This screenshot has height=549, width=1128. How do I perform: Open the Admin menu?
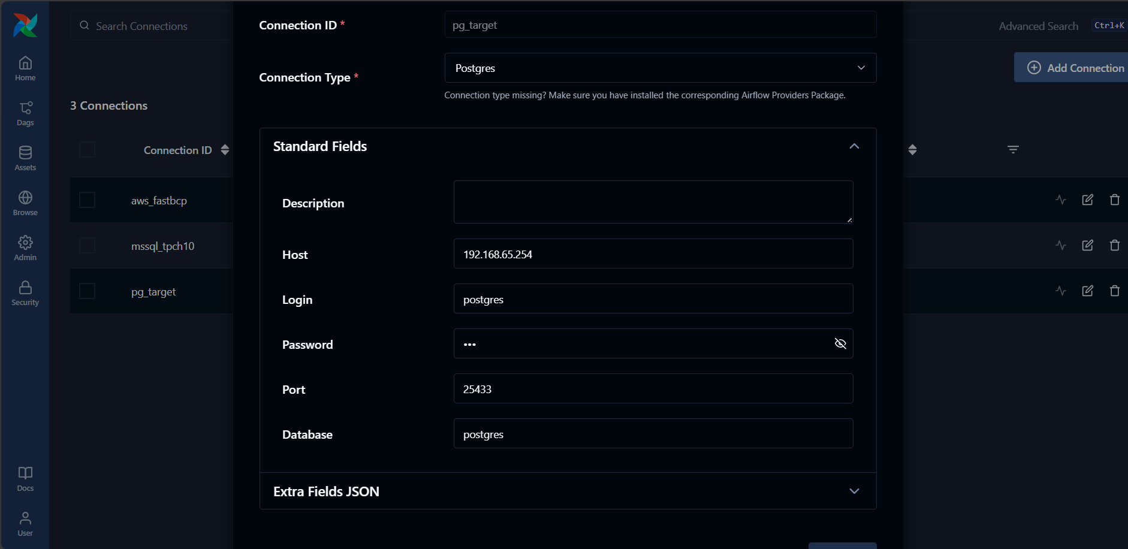[25, 248]
